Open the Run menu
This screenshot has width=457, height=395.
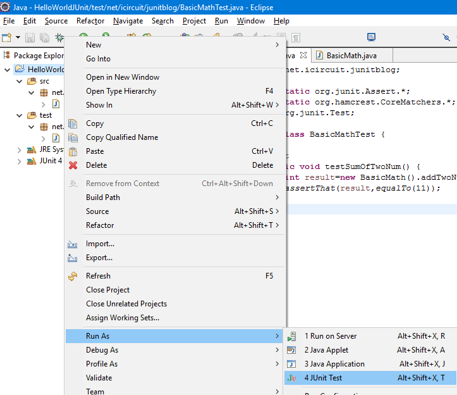click(221, 21)
